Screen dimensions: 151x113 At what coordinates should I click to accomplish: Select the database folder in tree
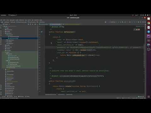tap(9, 33)
